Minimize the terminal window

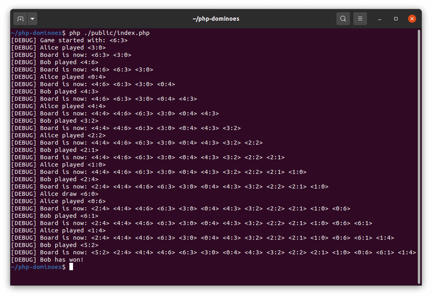[380, 19]
